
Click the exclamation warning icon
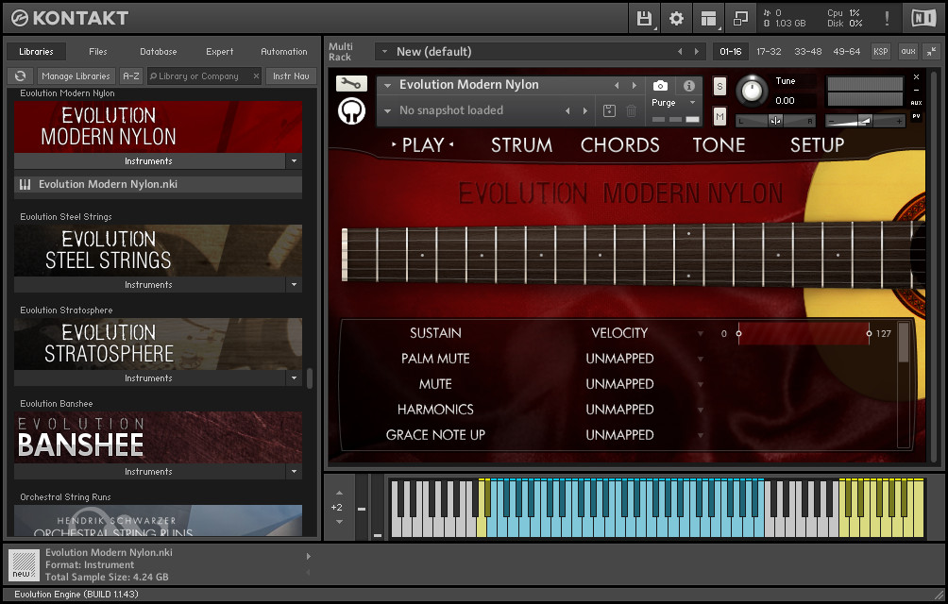887,18
